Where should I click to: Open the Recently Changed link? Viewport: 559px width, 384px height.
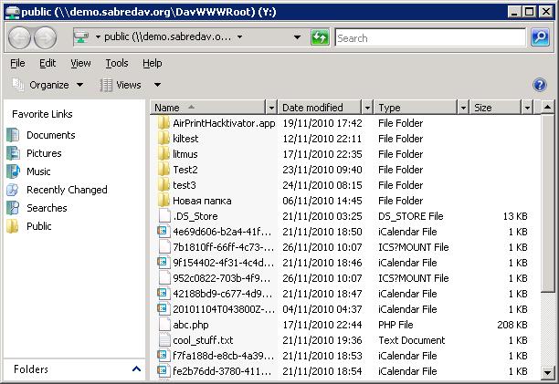[x=67, y=190]
